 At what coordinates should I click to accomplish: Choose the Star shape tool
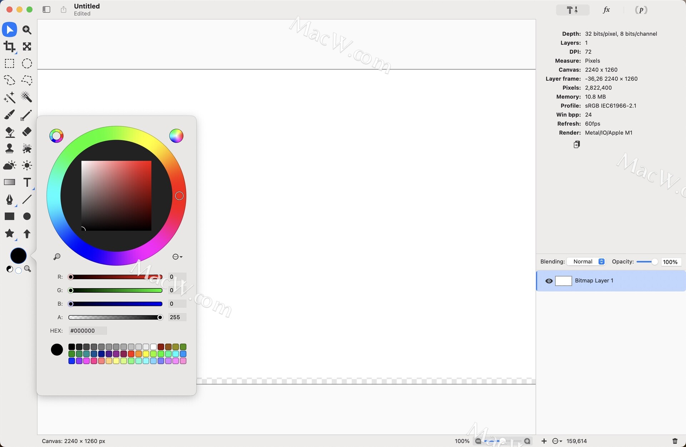pyautogui.click(x=9, y=233)
